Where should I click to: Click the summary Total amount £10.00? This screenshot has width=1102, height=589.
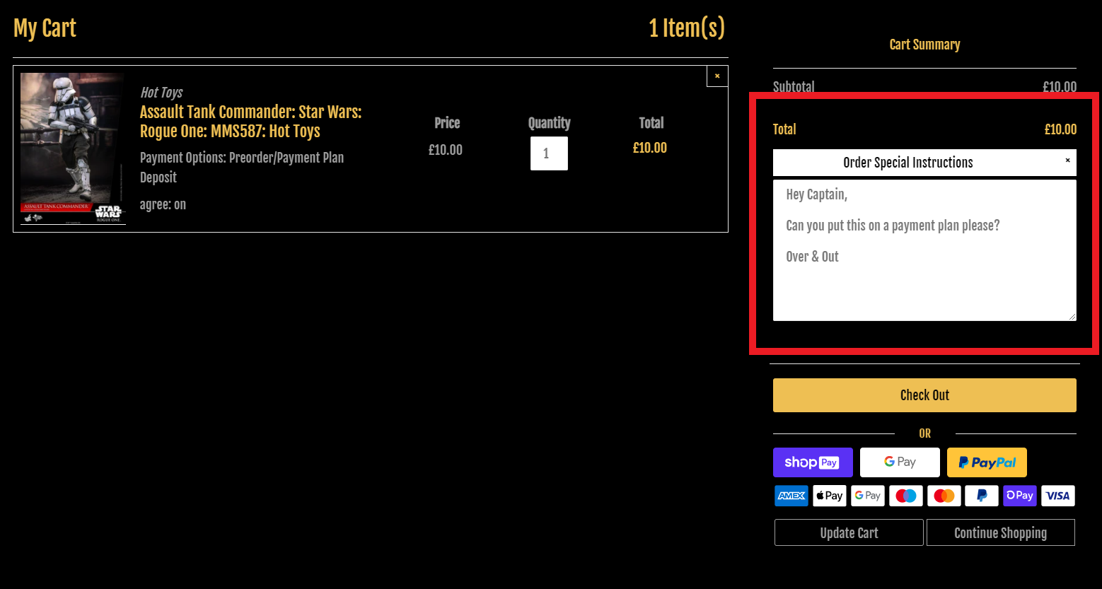coord(1060,129)
